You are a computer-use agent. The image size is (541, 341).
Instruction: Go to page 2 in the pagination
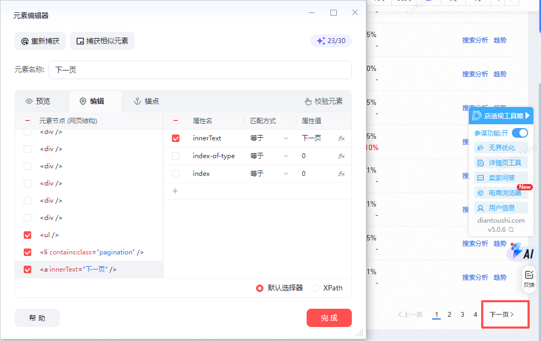pyautogui.click(x=449, y=315)
